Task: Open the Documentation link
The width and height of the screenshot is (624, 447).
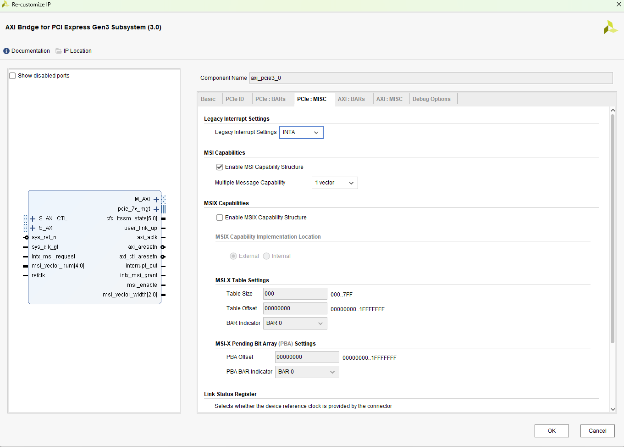Action: pos(31,51)
